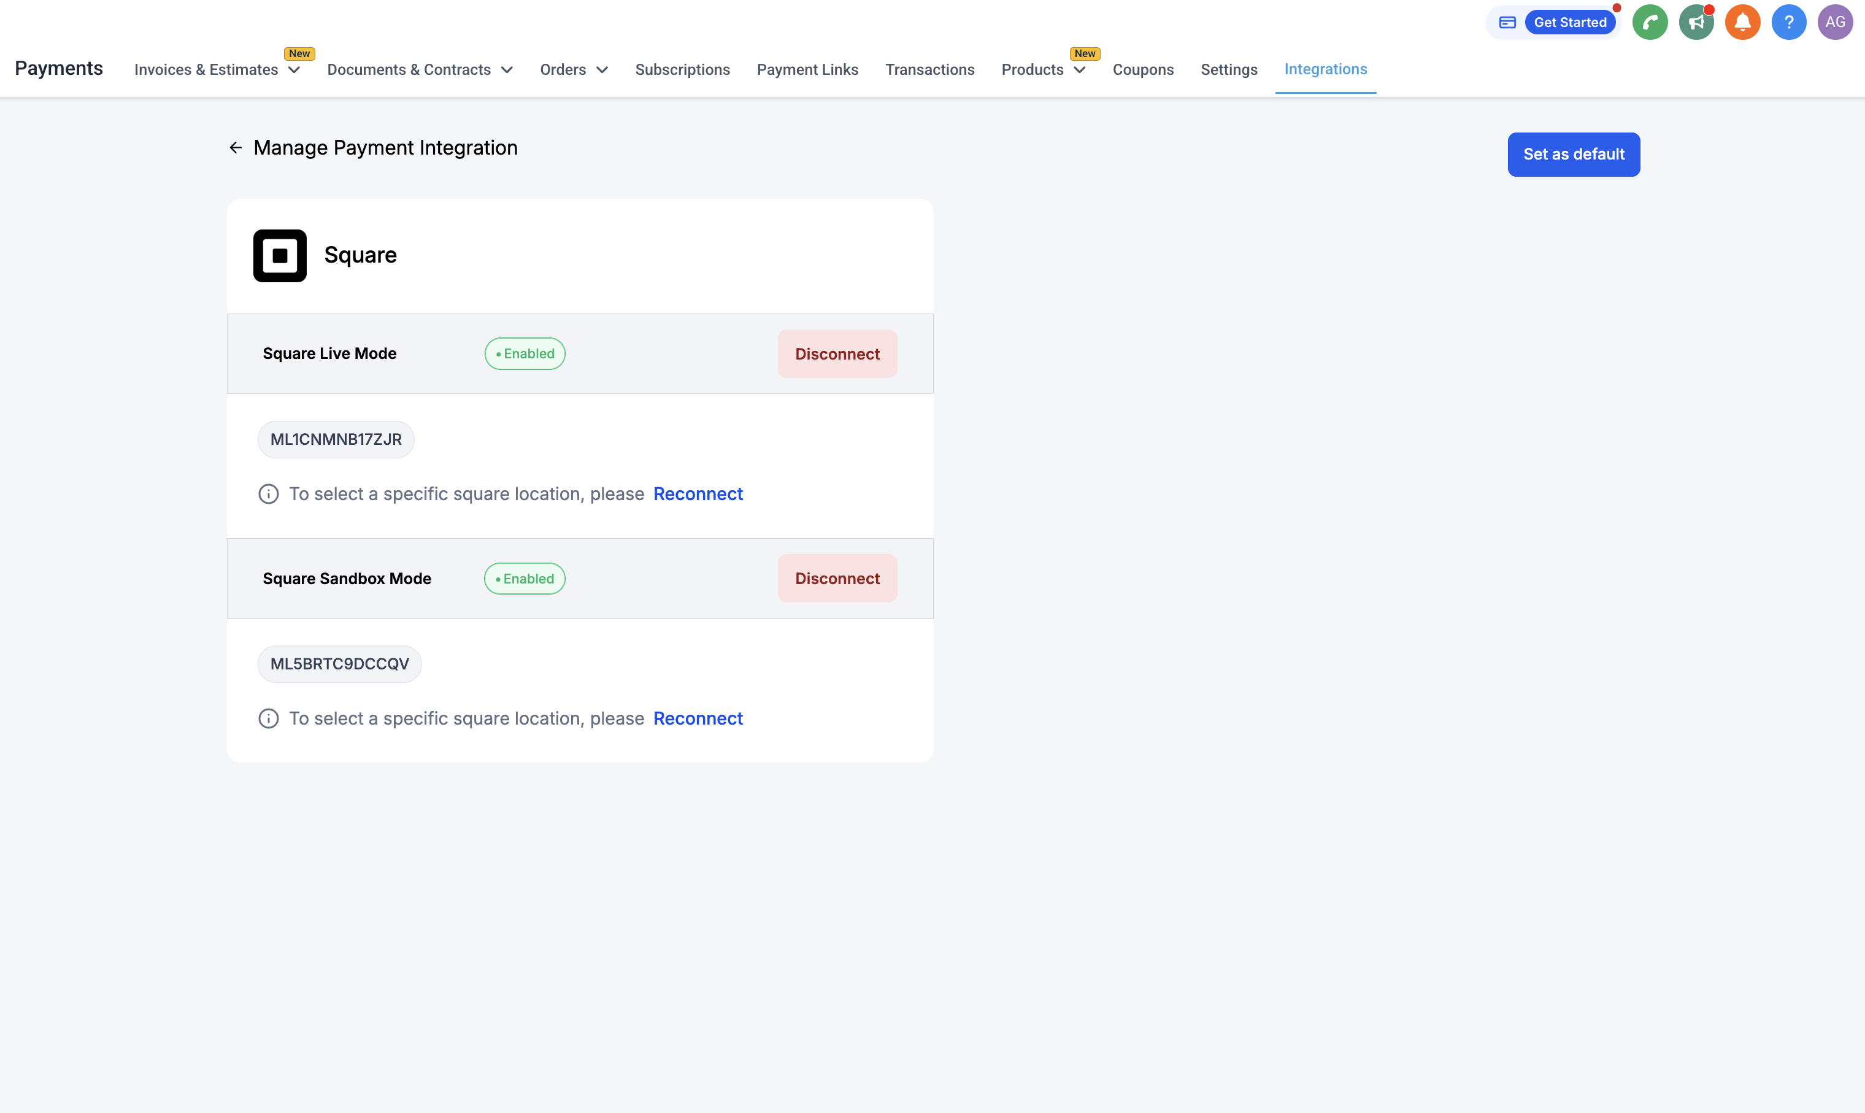Click the back arrow beside Manage Payment Integration
Image resolution: width=1865 pixels, height=1113 pixels.
click(236, 148)
